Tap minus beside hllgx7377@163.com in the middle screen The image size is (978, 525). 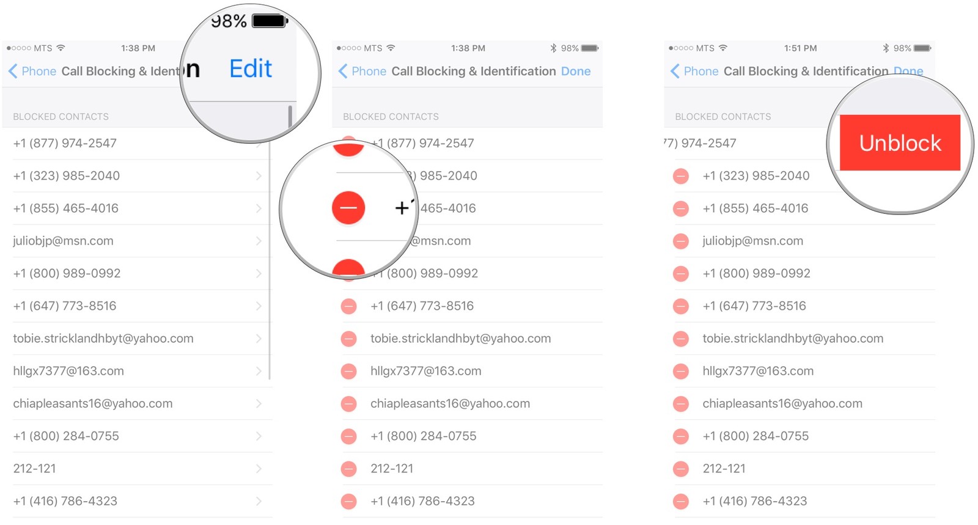tap(349, 371)
